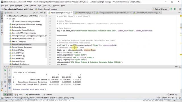Show hidden editor tabs dropdown

179,13
